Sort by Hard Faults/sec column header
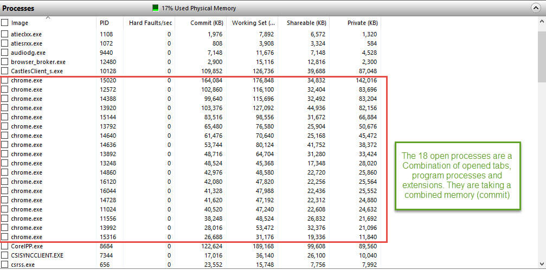 click(150, 23)
